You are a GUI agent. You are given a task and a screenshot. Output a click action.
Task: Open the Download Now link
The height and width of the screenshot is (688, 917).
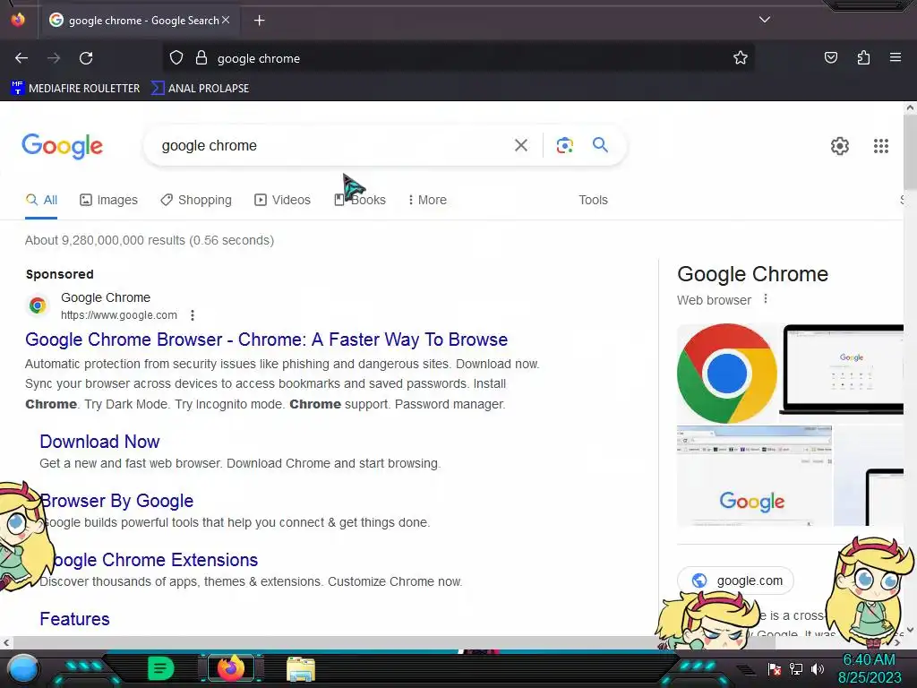99,442
